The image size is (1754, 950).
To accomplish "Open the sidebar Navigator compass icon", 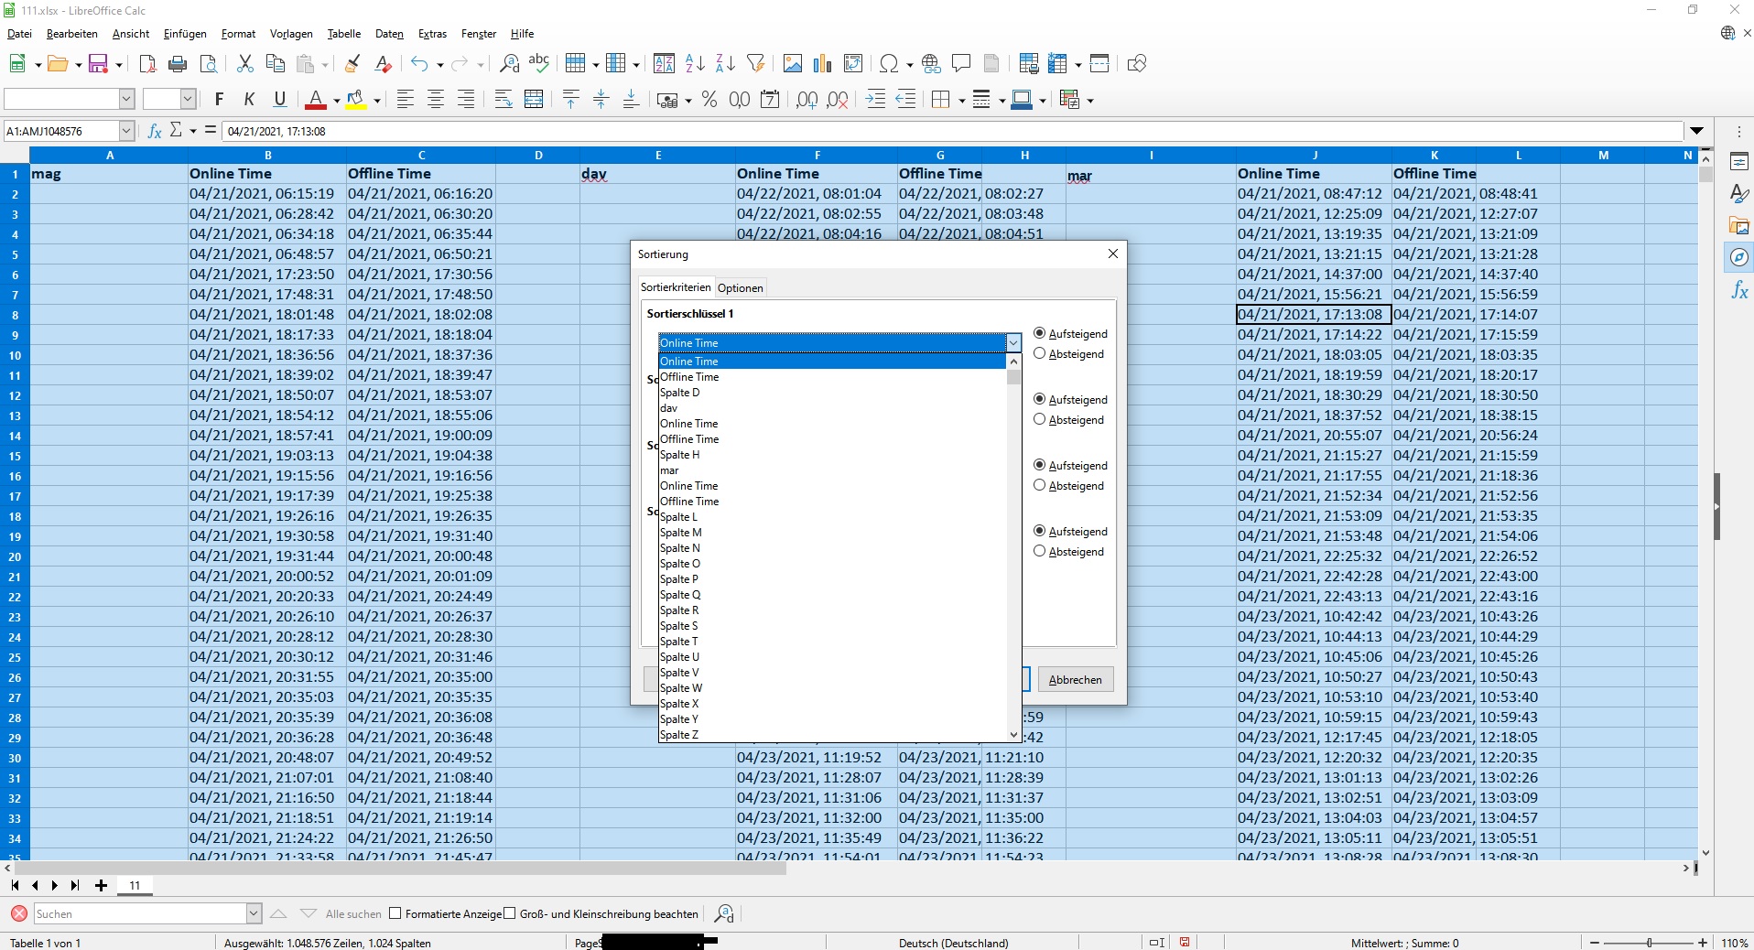I will tap(1739, 258).
